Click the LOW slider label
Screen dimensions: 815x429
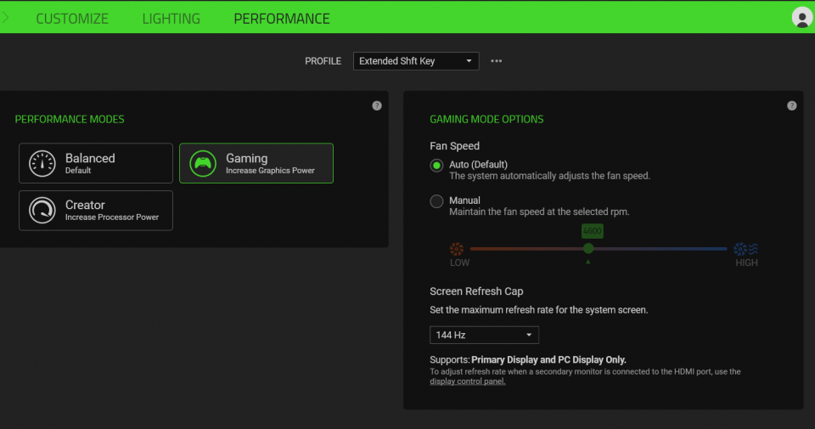coord(459,262)
